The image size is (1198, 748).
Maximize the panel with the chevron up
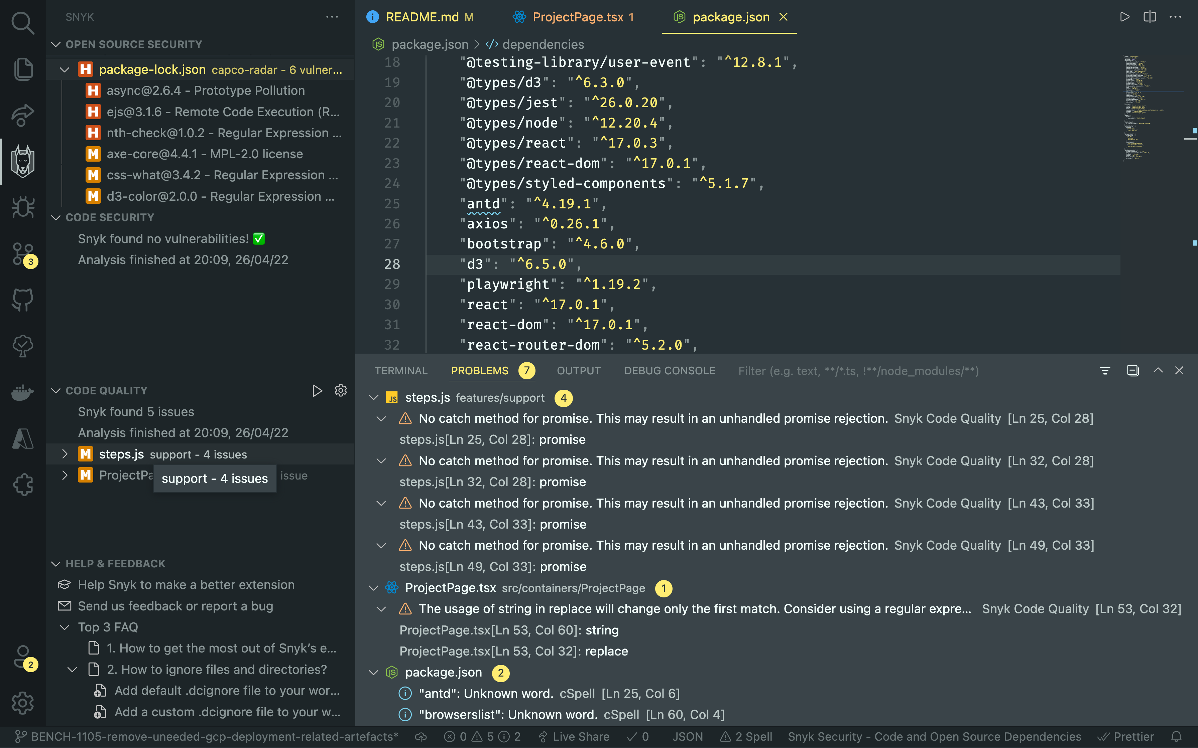click(1158, 371)
